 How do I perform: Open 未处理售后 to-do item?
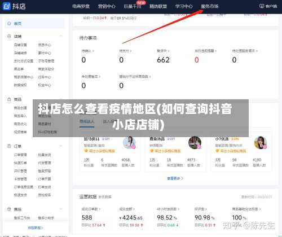tap(91, 77)
